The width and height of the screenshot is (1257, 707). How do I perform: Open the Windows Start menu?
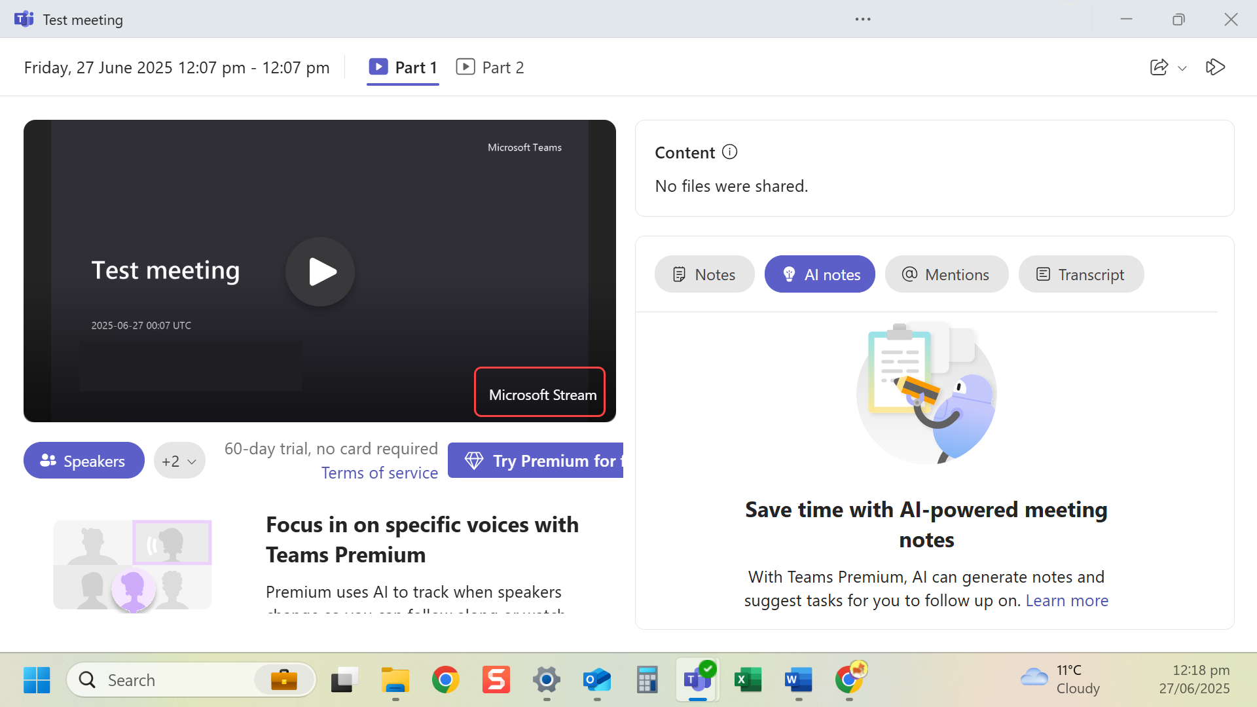[37, 680]
